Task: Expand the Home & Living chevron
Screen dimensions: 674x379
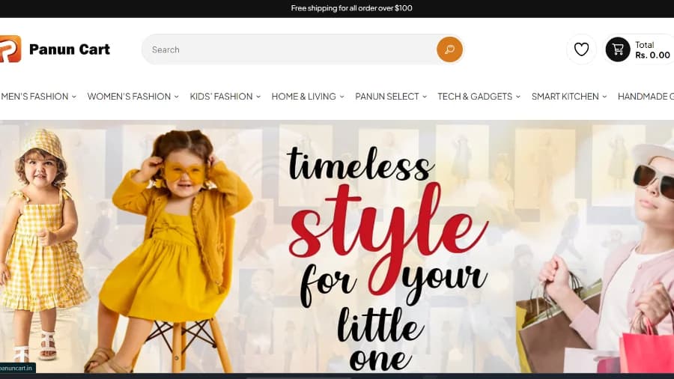Action: coord(341,97)
